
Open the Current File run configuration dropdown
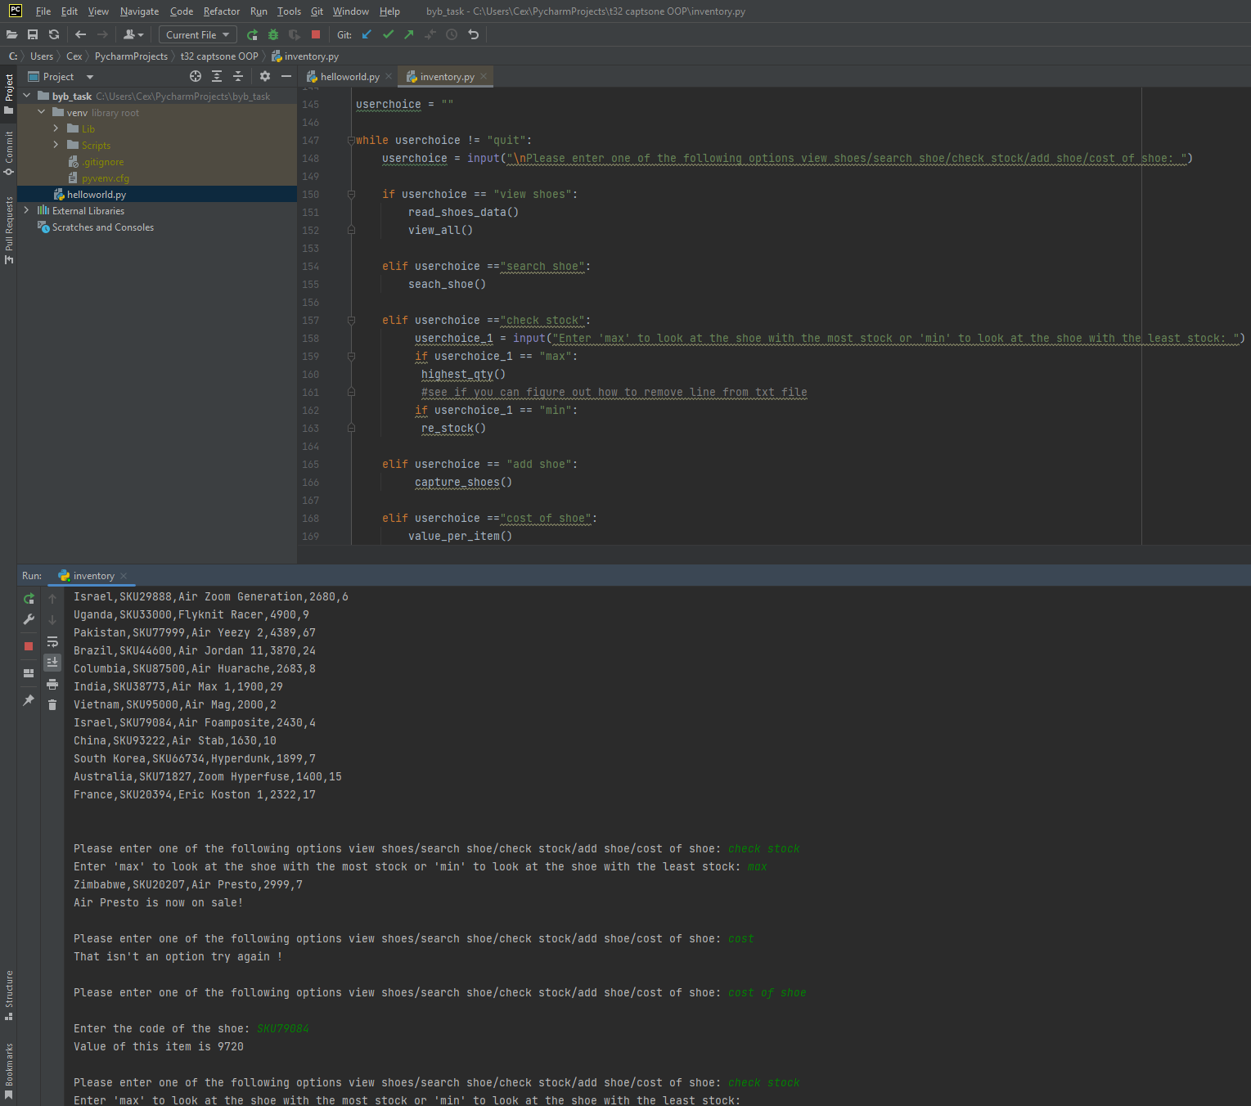(x=197, y=34)
